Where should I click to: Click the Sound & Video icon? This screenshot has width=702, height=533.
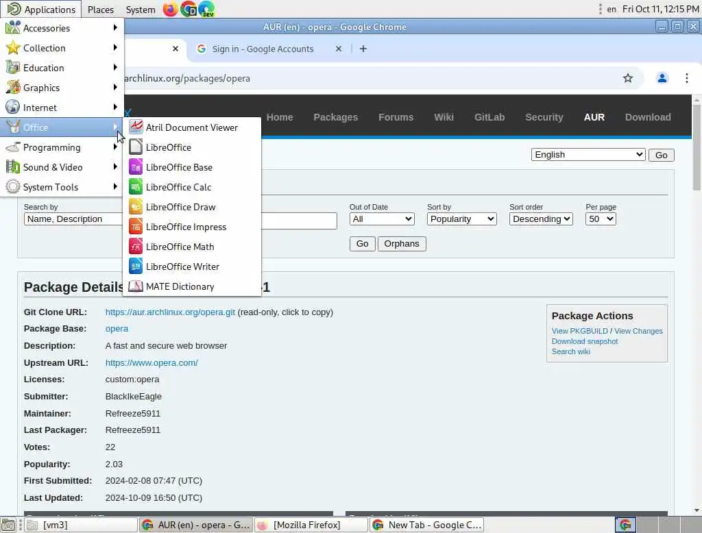click(x=12, y=167)
